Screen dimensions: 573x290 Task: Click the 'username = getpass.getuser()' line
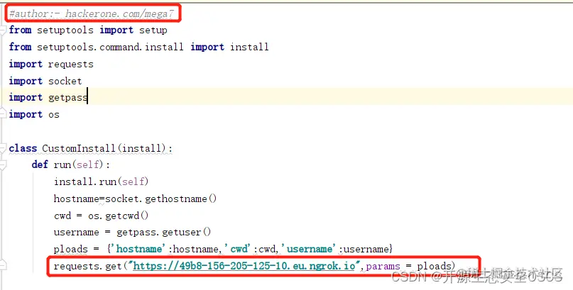click(132, 233)
